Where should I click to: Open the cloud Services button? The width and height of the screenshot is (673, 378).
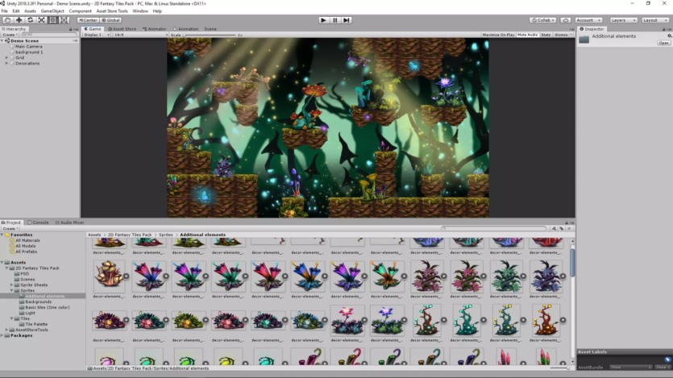pyautogui.click(x=566, y=20)
